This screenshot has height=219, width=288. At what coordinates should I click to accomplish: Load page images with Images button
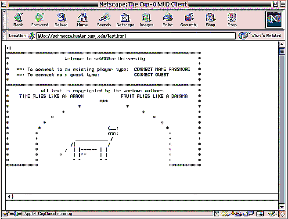146,20
